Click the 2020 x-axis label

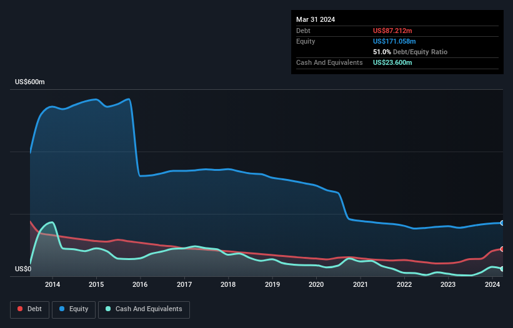[x=316, y=284]
